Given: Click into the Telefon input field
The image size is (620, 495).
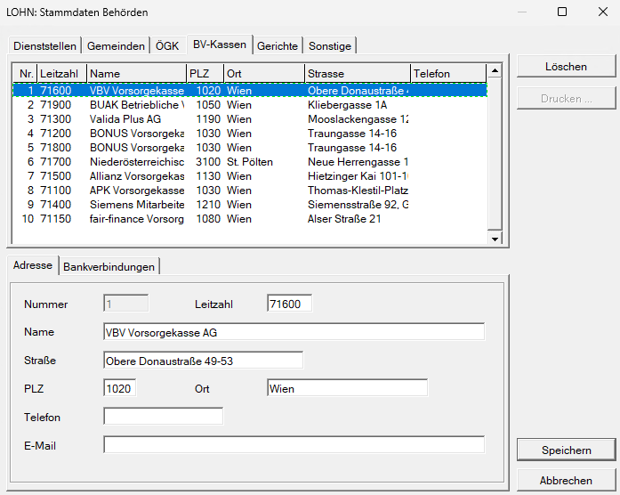Looking at the screenshot, I should pyautogui.click(x=164, y=417).
